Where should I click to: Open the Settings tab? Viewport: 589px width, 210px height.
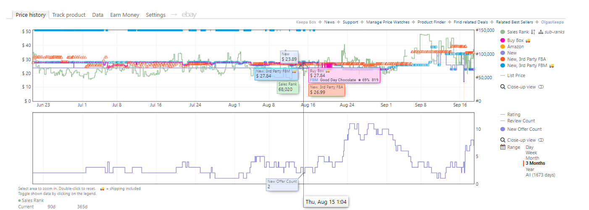pyautogui.click(x=156, y=15)
